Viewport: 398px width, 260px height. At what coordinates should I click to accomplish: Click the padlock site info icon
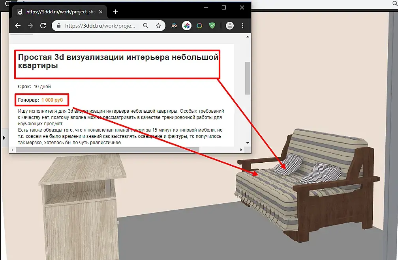pyautogui.click(x=59, y=26)
